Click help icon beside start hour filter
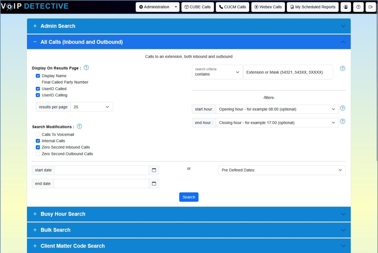Image resolution: width=378 pixels, height=253 pixels. (342, 108)
